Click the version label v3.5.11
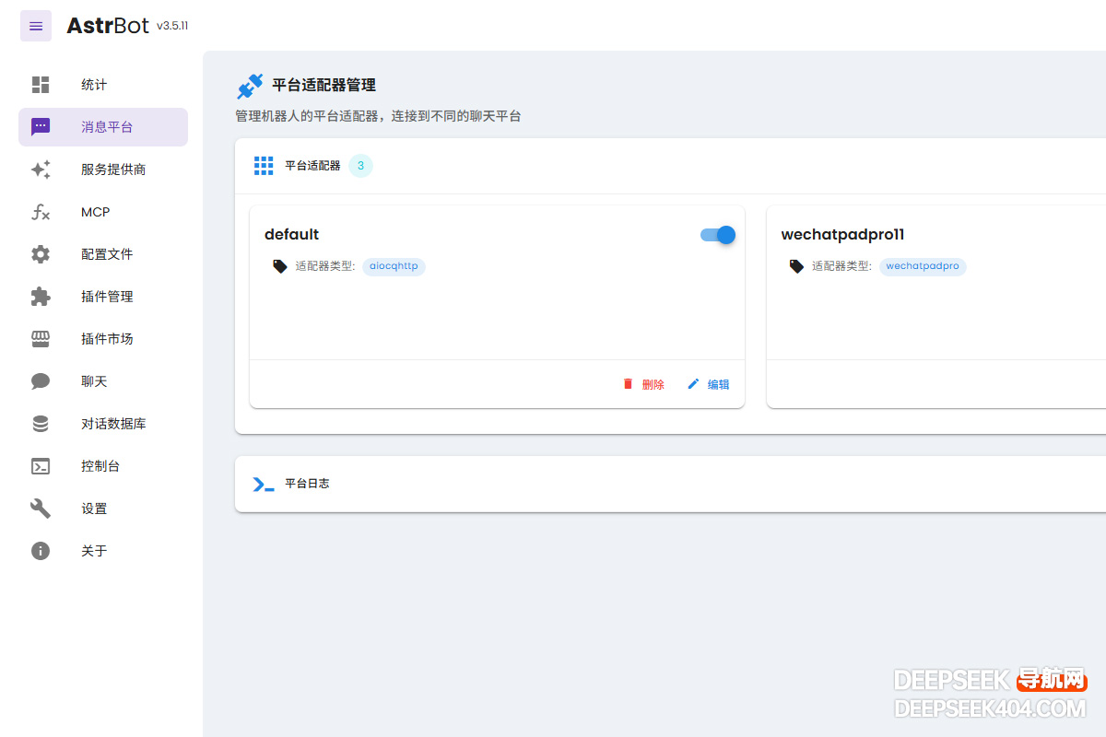The image size is (1106, 737). point(172,26)
